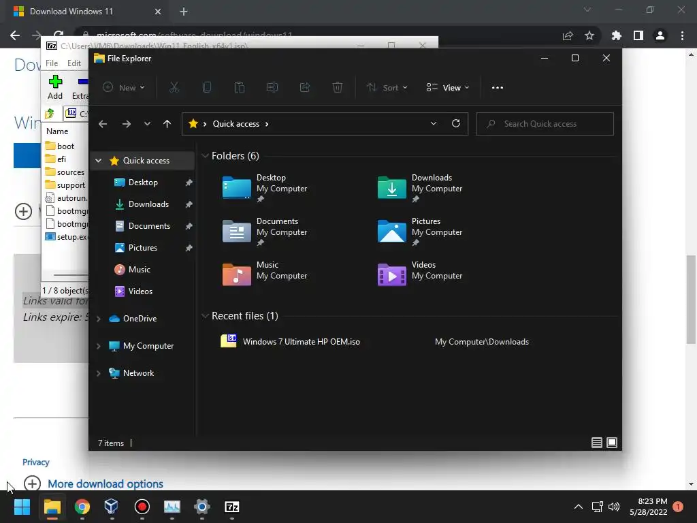
Task: Open the Desktop folder tile
Action: pos(265,189)
